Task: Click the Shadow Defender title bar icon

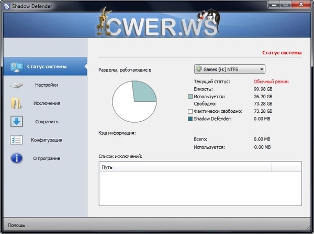Action: (x=6, y=5)
